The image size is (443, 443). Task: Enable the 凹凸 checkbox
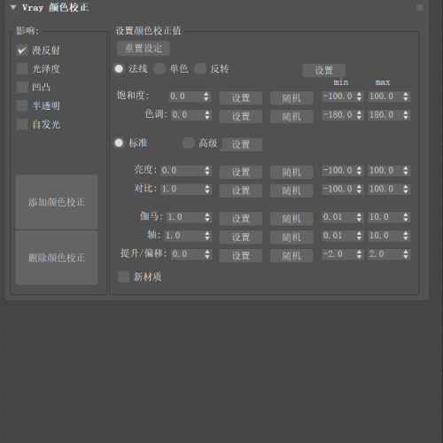tap(22, 88)
